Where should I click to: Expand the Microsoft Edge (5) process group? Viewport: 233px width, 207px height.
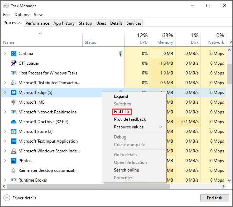[x=5, y=93]
